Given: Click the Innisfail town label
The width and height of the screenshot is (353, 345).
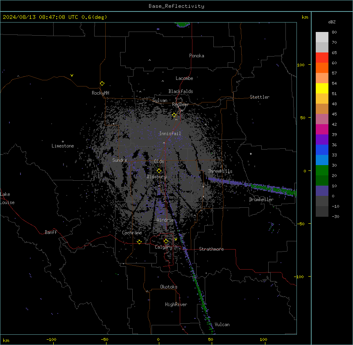Looking at the screenshot, I should click(x=170, y=134).
